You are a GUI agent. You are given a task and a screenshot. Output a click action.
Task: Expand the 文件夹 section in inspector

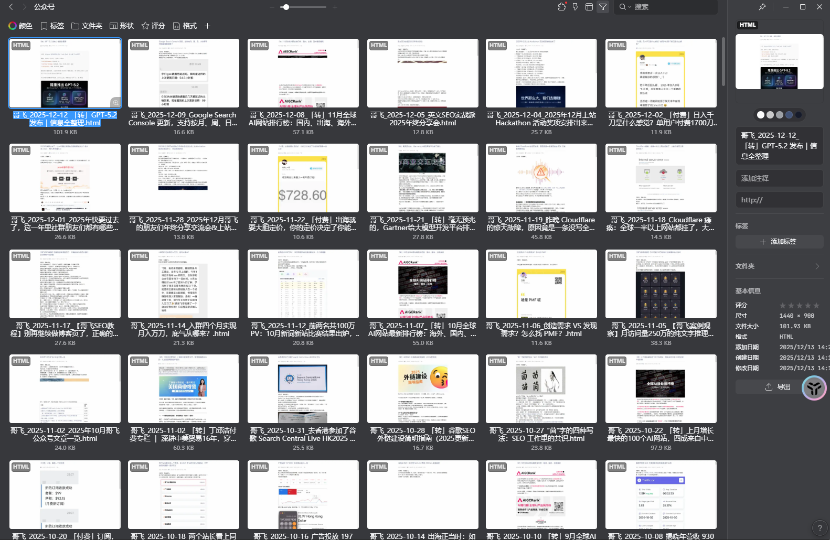pyautogui.click(x=779, y=266)
